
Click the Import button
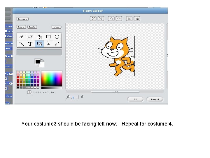[x=22, y=19]
